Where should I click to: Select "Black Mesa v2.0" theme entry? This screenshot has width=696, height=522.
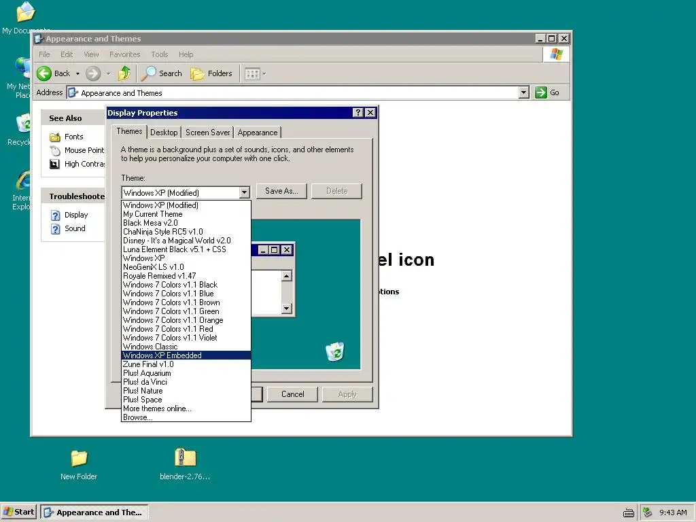point(186,223)
